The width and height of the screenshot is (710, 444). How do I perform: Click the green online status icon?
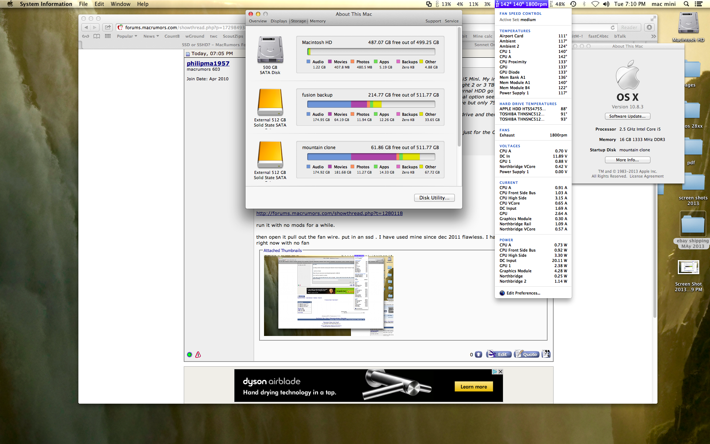coord(189,354)
